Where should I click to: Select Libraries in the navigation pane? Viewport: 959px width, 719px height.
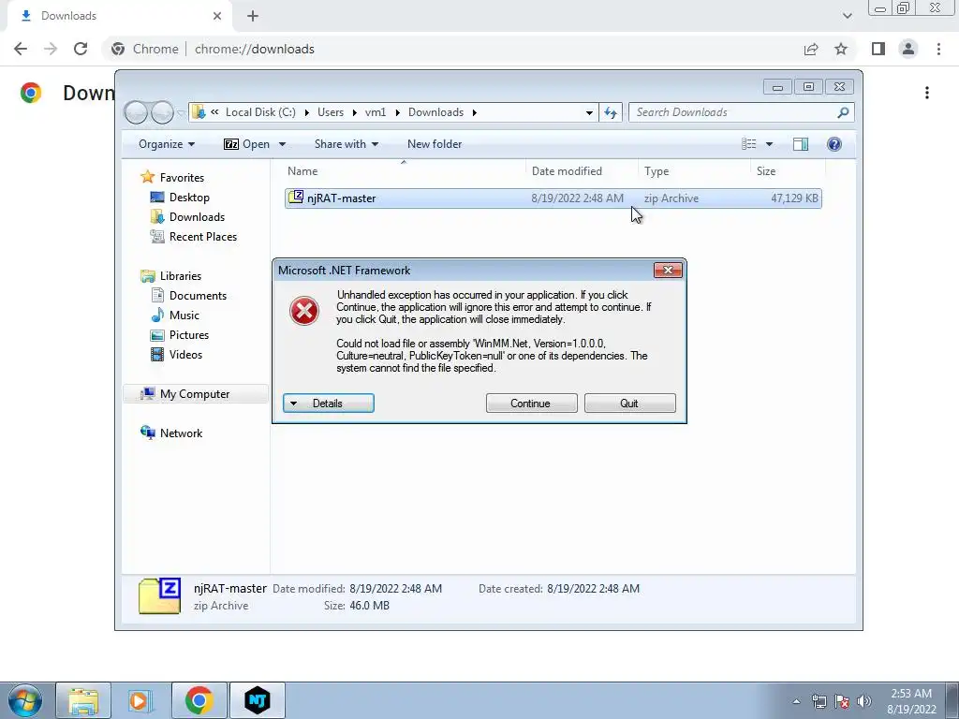tap(181, 276)
